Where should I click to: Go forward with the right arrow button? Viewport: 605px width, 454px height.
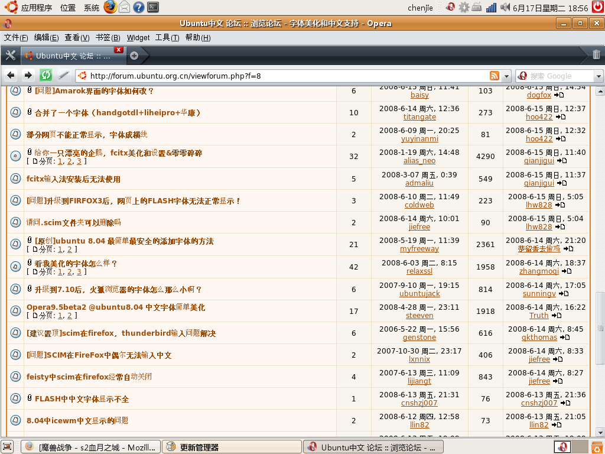28,75
